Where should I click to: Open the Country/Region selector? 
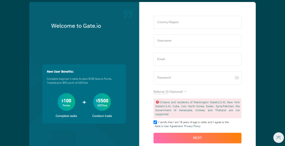pyautogui.click(x=197, y=22)
